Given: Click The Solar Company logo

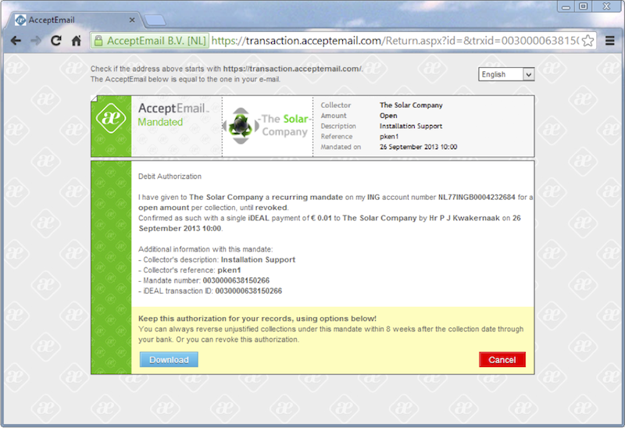Looking at the screenshot, I should point(266,127).
